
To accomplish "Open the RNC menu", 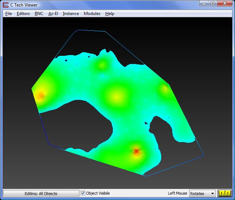I will click(39, 14).
